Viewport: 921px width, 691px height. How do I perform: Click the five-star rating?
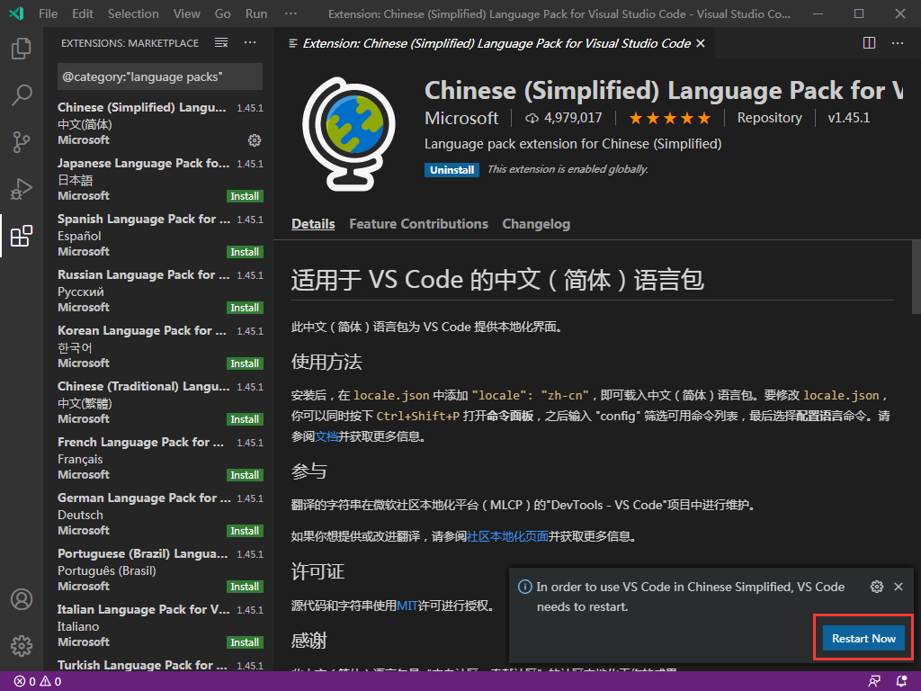(x=669, y=118)
